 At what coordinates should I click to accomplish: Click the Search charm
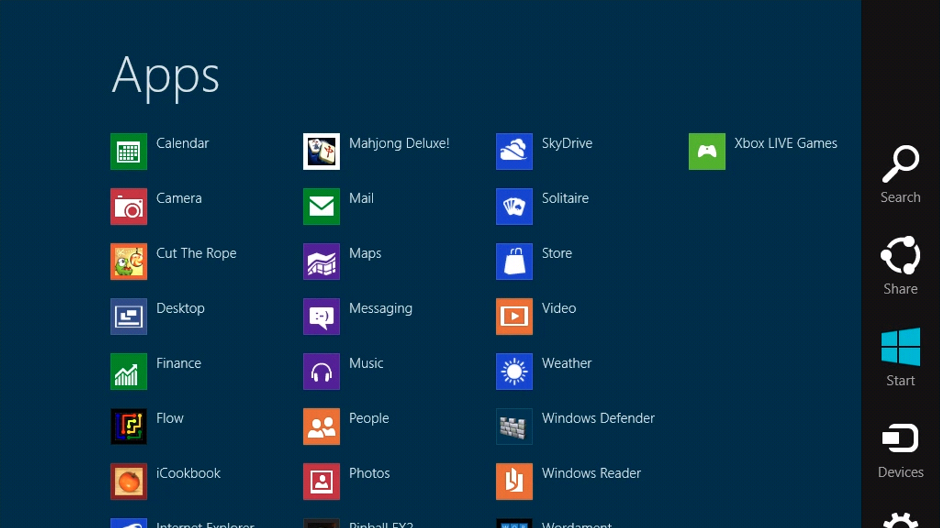click(901, 174)
